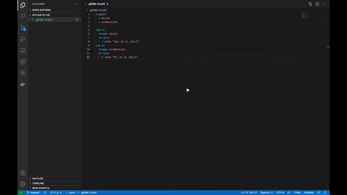Change LF end of line sequence
The height and width of the screenshot is (195, 347).
(289, 193)
